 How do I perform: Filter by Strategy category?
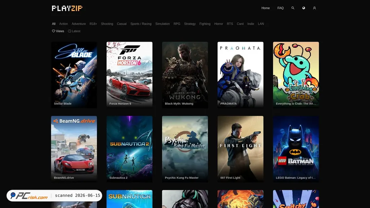tap(190, 24)
